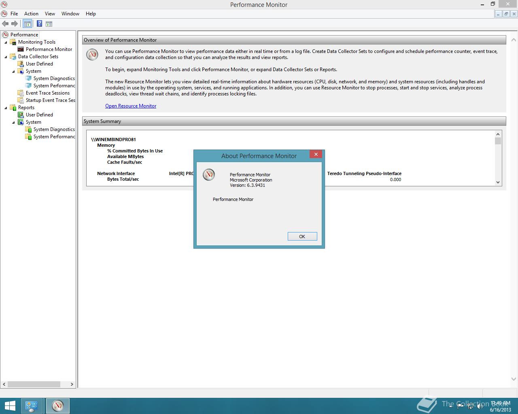
Task: Open the Action menu
Action: (x=31, y=14)
